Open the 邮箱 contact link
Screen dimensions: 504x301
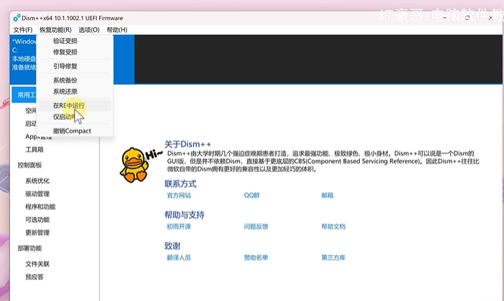[327, 196]
